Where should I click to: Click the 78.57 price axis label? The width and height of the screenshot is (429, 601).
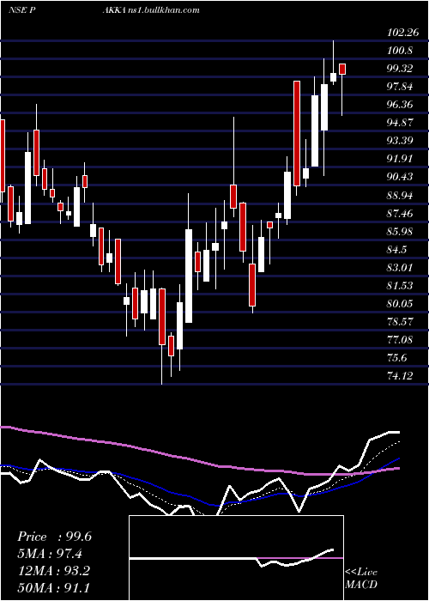coord(400,322)
